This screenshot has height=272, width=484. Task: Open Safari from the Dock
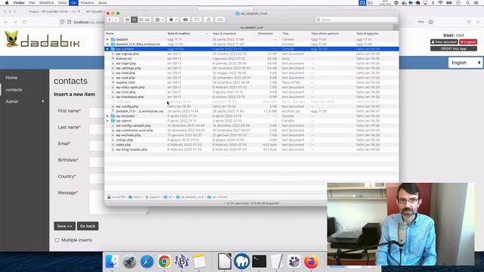[x=147, y=261]
